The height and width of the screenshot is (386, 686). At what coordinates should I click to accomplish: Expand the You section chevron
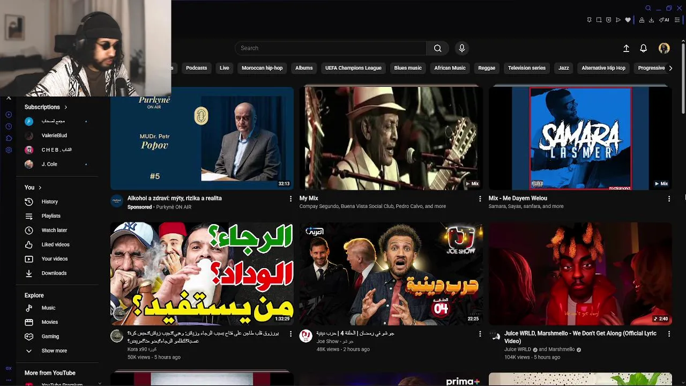click(x=40, y=188)
